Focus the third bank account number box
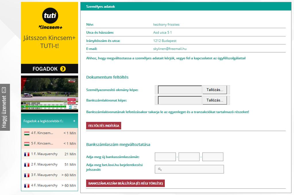Screen dimensions: 294x195 click(x=213, y=157)
